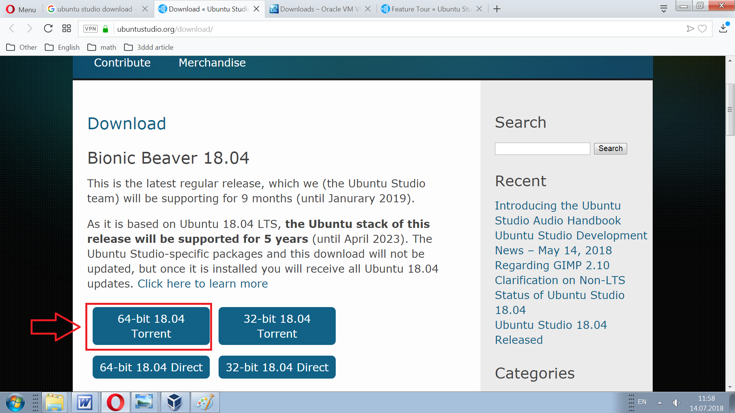The image size is (735, 413).
Task: Open the photo viewer taskbar icon
Action: (144, 402)
